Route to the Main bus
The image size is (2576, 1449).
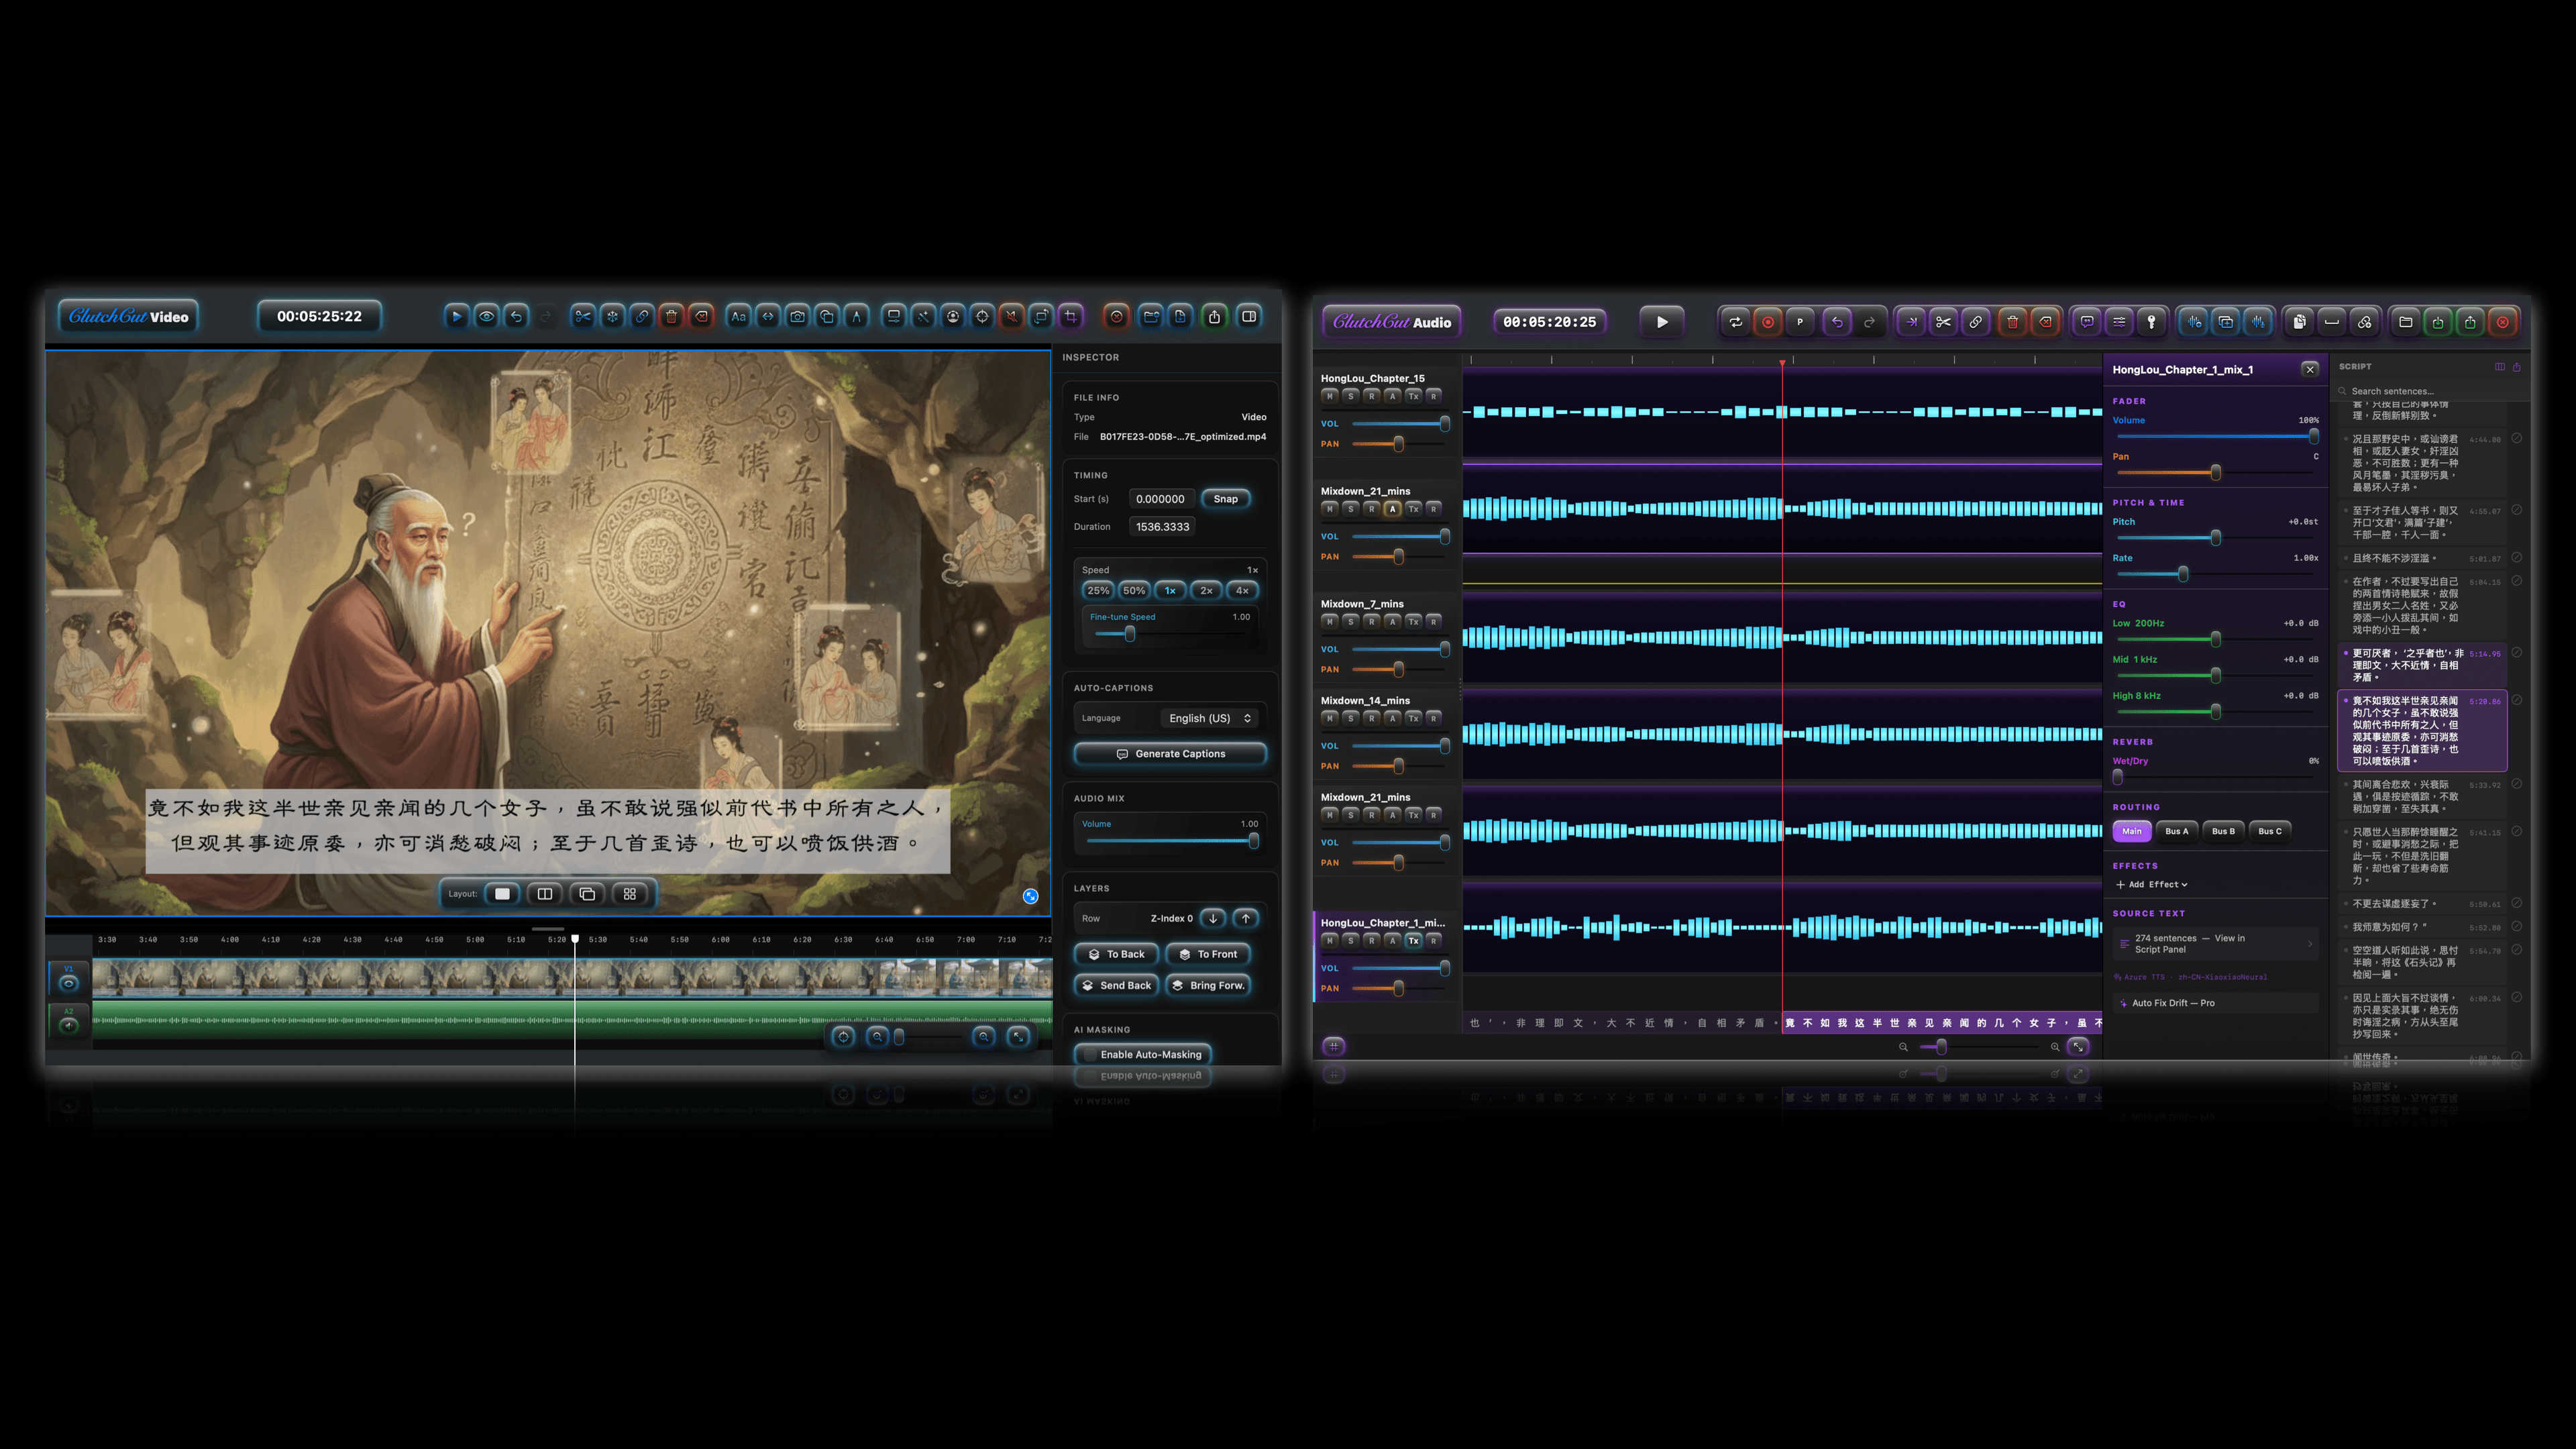(2132, 831)
